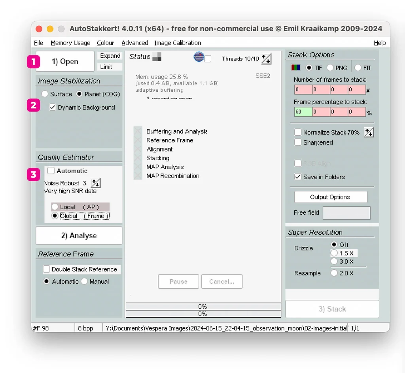Click the Normalize Stack arrows icon
405x373 pixels.
click(x=369, y=133)
